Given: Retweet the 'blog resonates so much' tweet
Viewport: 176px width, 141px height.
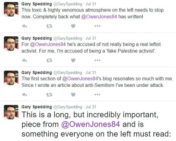Looking at the screenshot, I should [x=49, y=95].
